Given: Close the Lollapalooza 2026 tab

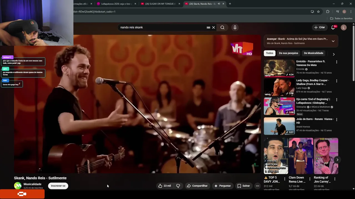Looking at the screenshot, I should point(135,4).
